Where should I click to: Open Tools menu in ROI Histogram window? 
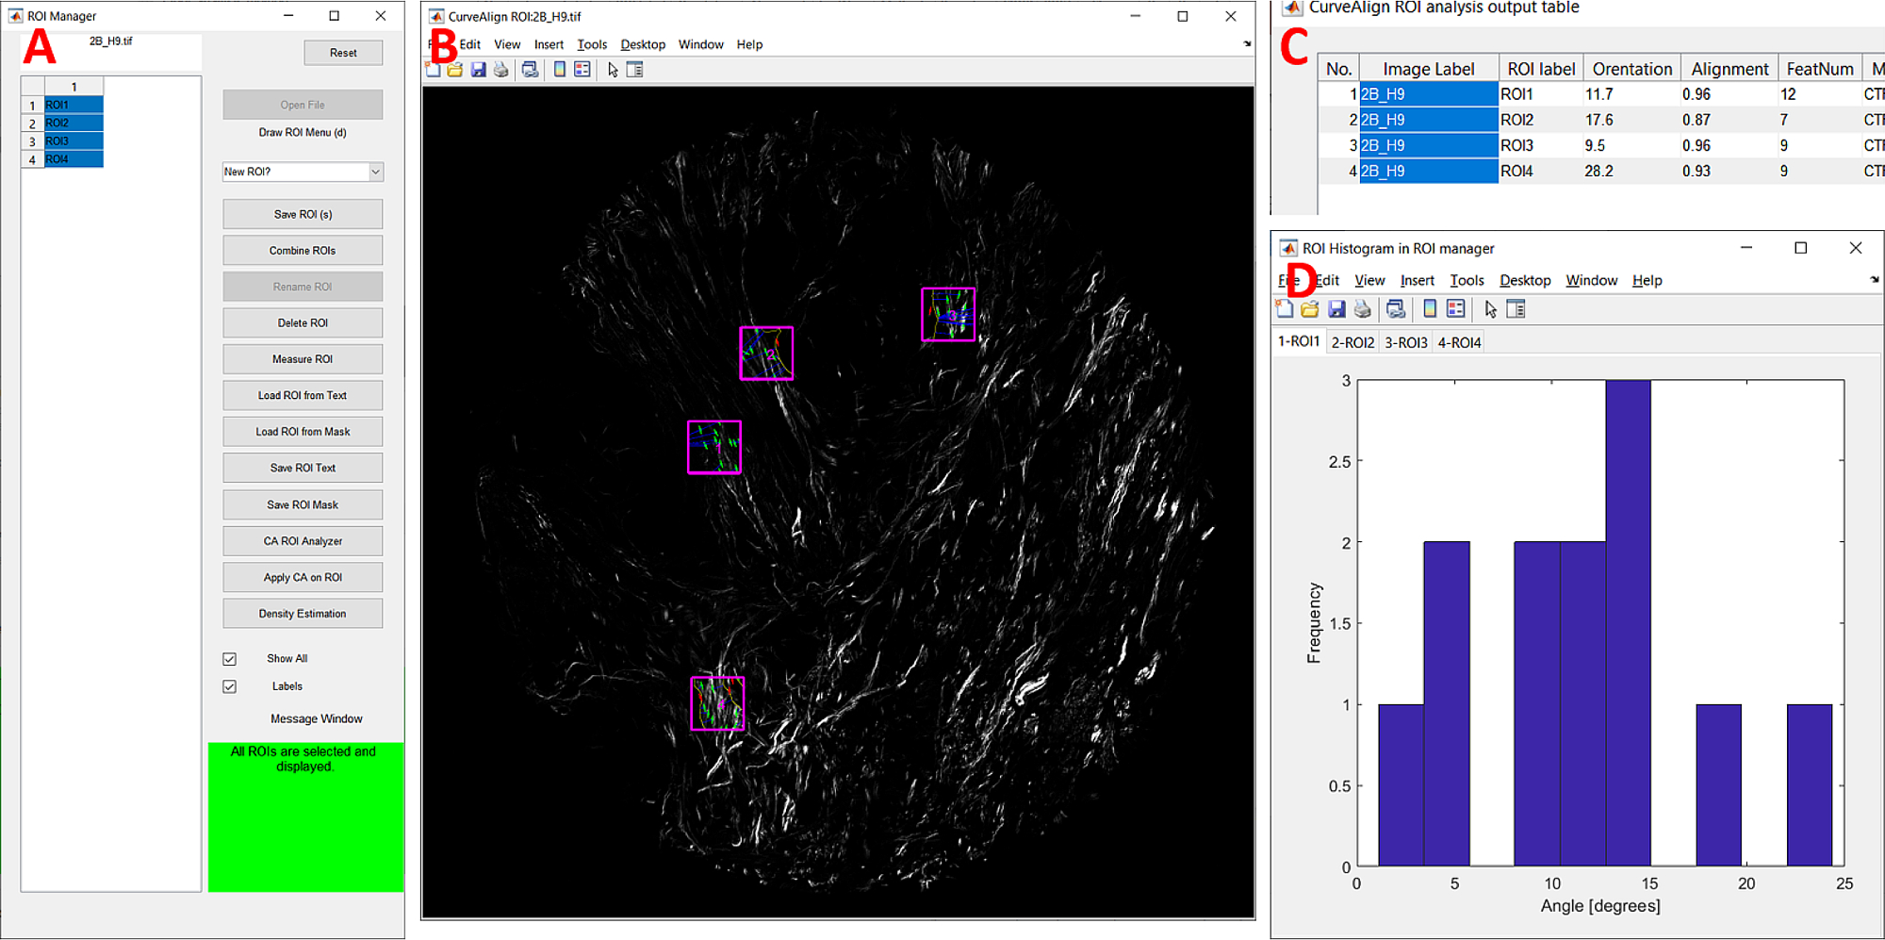tap(1466, 280)
